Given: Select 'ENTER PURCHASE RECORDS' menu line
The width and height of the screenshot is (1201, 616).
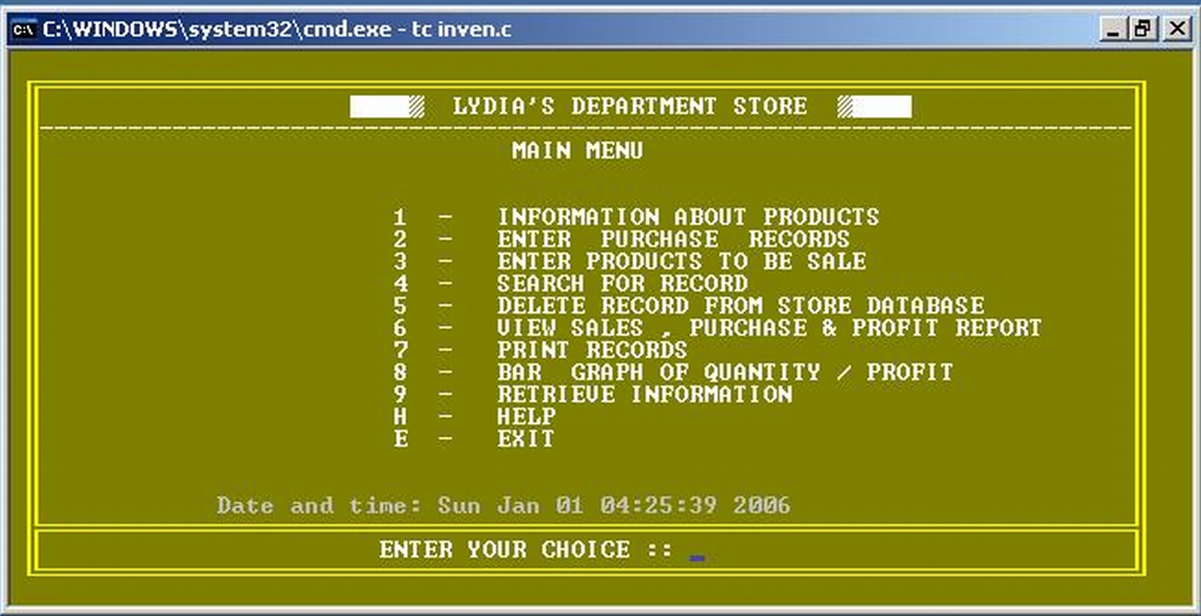Looking at the screenshot, I should 673,239.
